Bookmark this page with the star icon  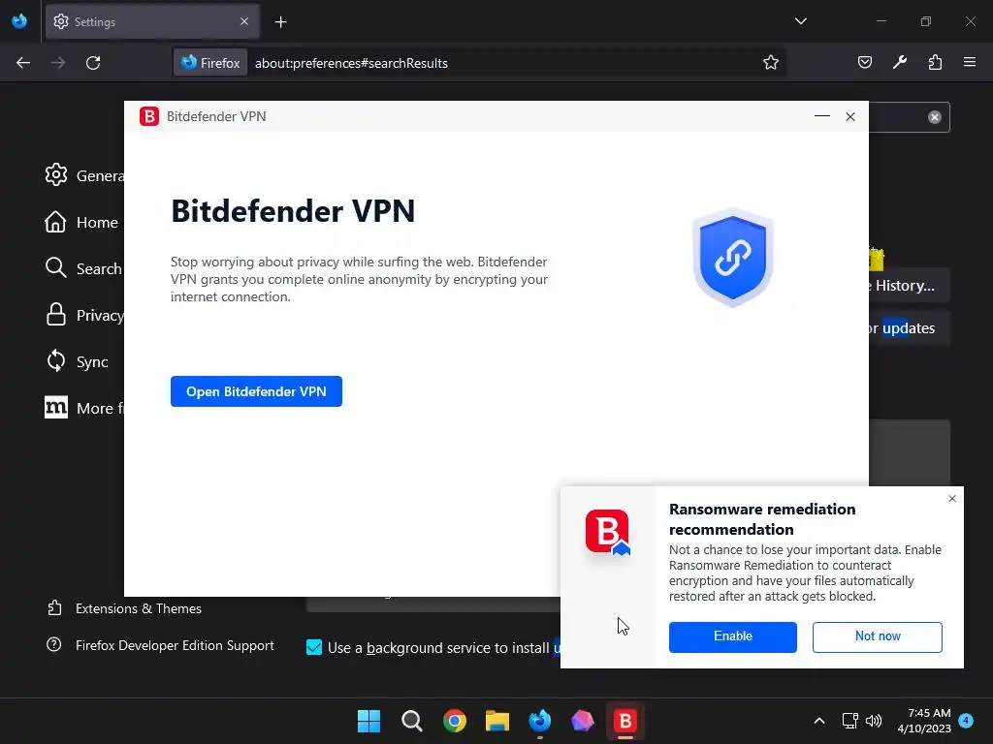[x=770, y=63]
